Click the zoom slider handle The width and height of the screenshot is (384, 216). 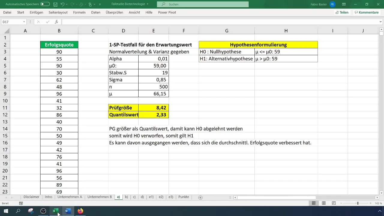[357, 203]
